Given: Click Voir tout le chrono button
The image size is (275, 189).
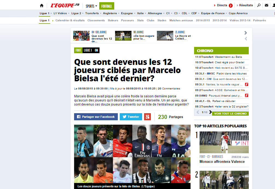Looking at the screenshot, I should point(230,113).
